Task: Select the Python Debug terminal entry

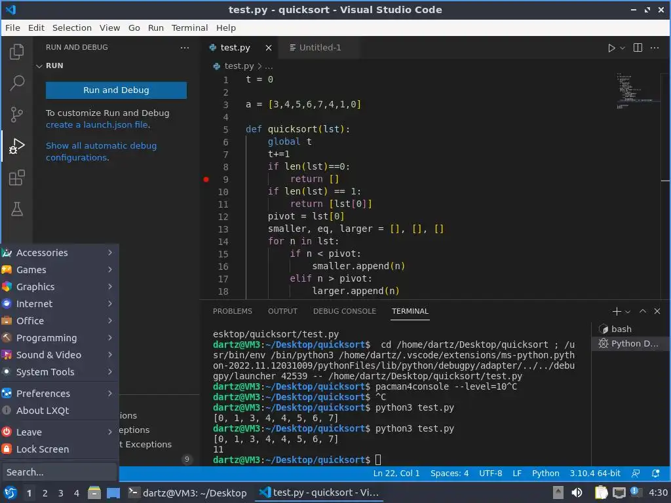Action: pos(631,343)
